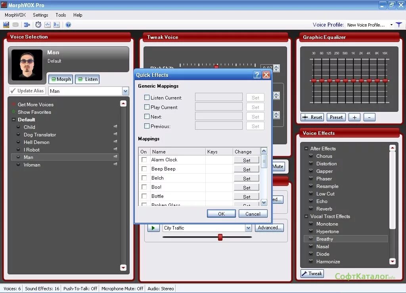406x293 pixels.
Task: Click the Man voice avatar thumbnail
Action: [x=27, y=65]
